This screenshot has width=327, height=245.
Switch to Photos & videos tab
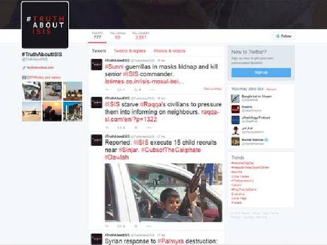(x=169, y=51)
